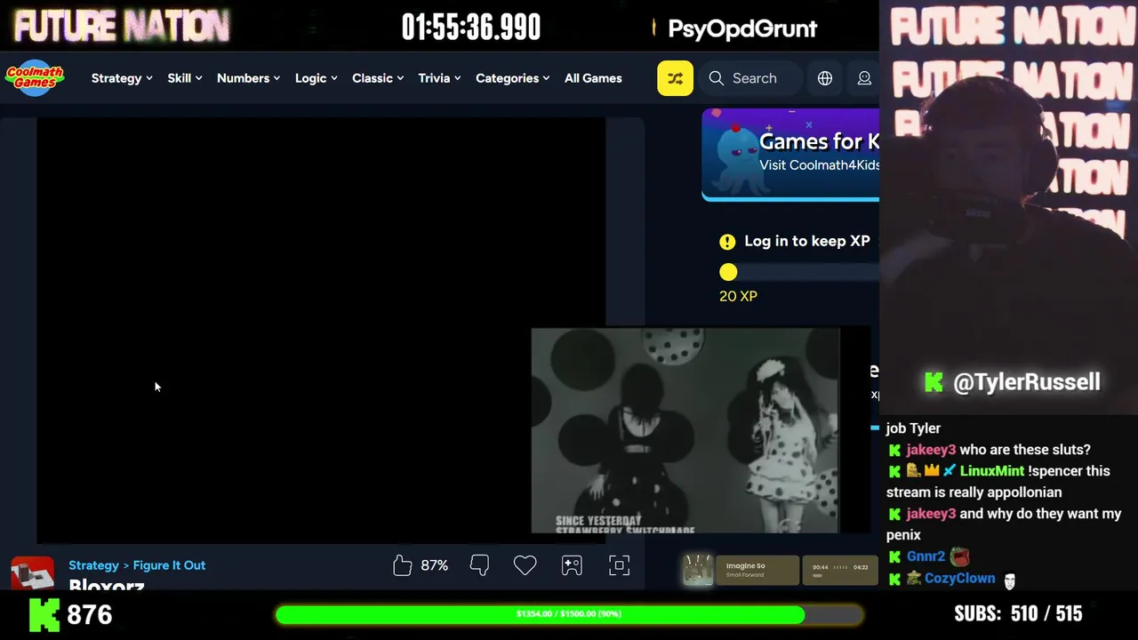Expand the Categories menu
The image size is (1138, 640).
coord(513,78)
